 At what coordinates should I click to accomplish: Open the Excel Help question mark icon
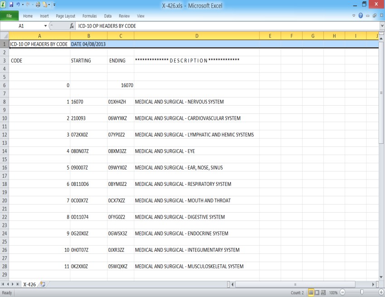pos(361,15)
